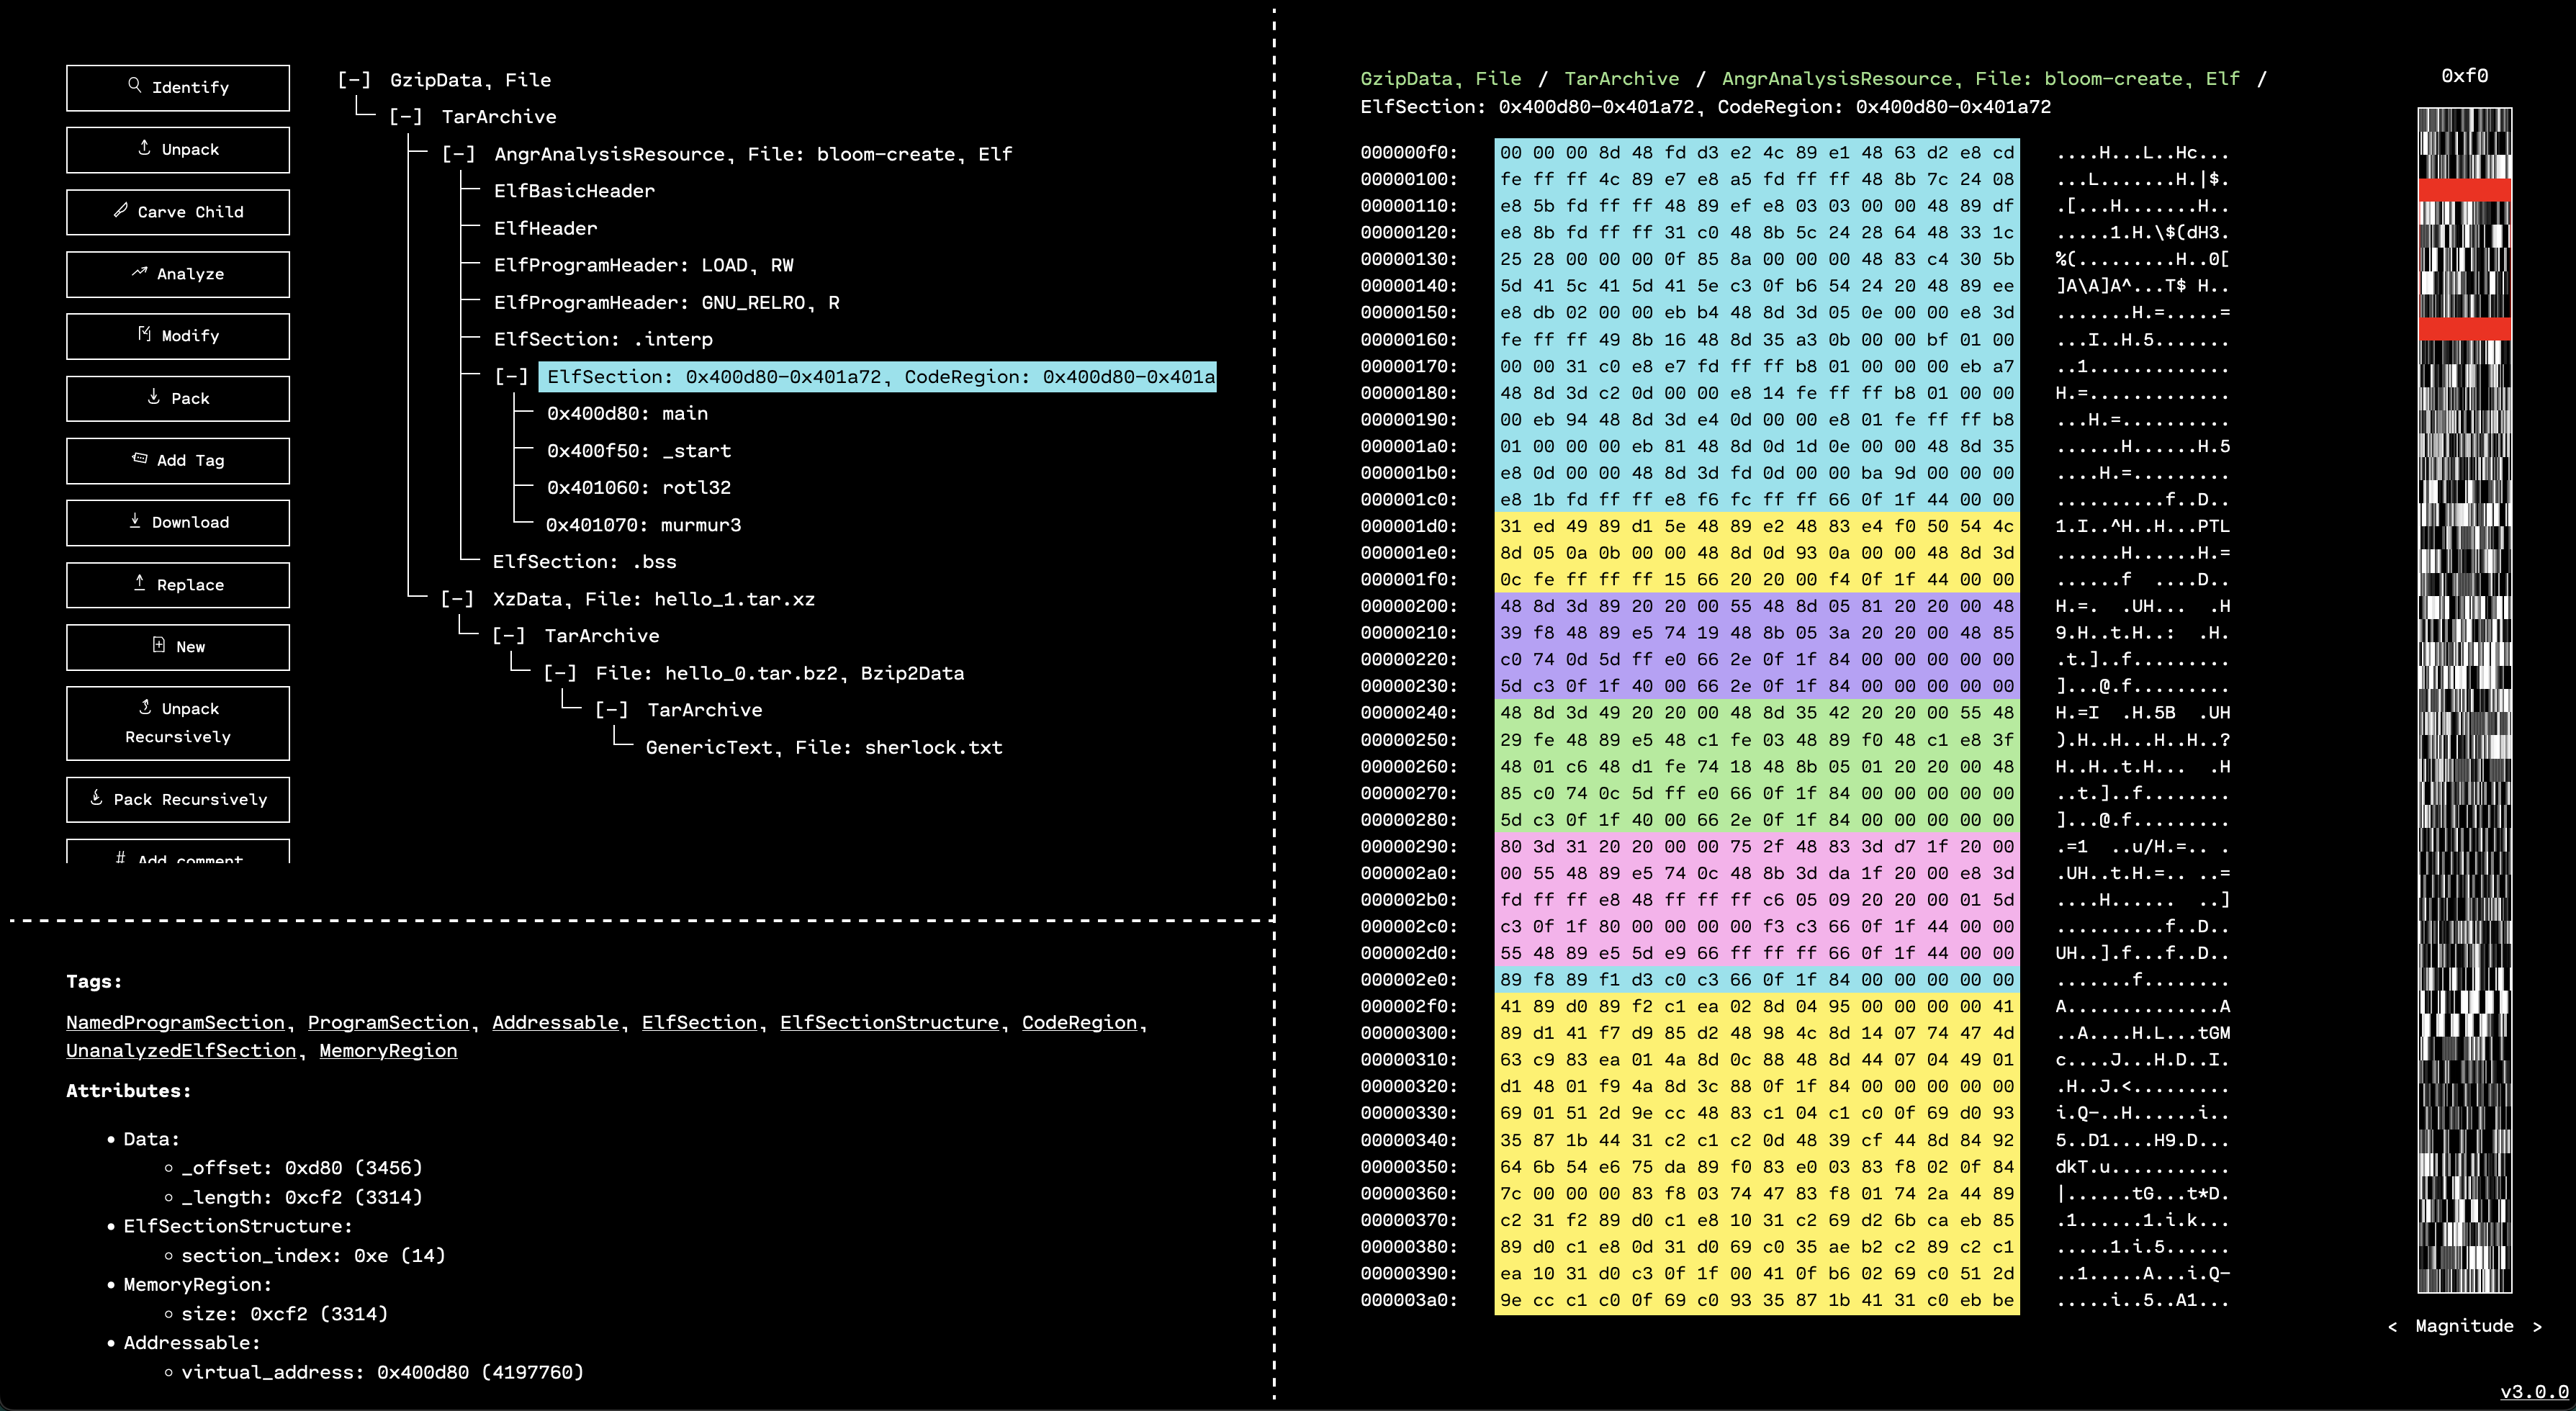The width and height of the screenshot is (2576, 1411).
Task: Open the TarArchive breadcrumb link
Action: (x=1621, y=79)
